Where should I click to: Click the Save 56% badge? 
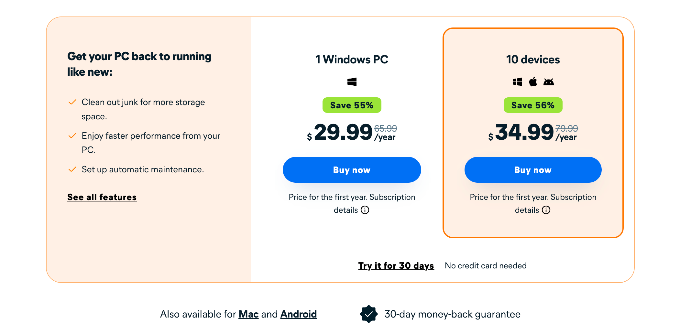pos(533,105)
